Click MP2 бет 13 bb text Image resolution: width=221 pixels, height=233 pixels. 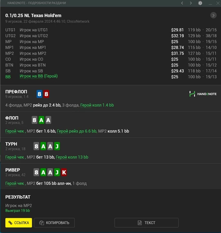(41, 157)
